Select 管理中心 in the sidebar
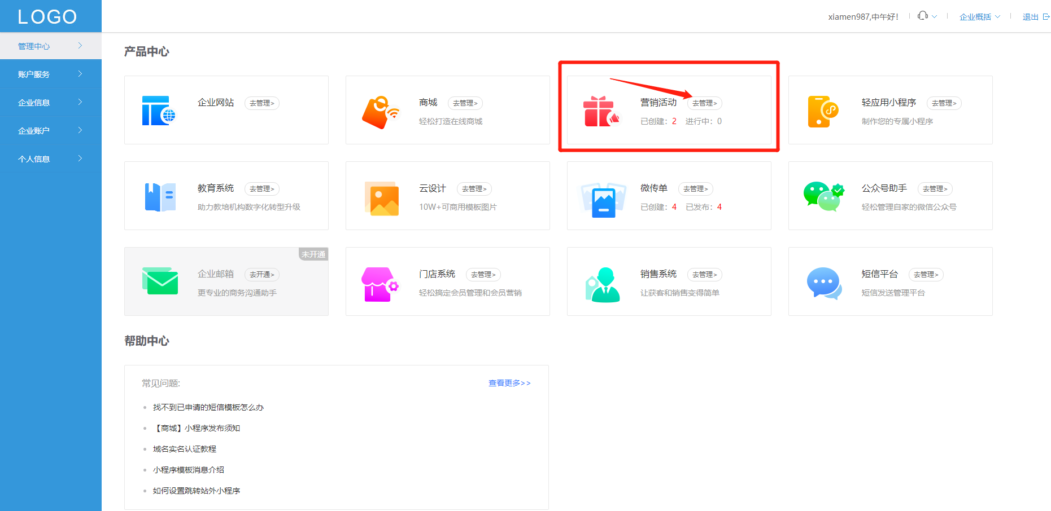Viewport: 1051px width, 511px height. coord(34,46)
